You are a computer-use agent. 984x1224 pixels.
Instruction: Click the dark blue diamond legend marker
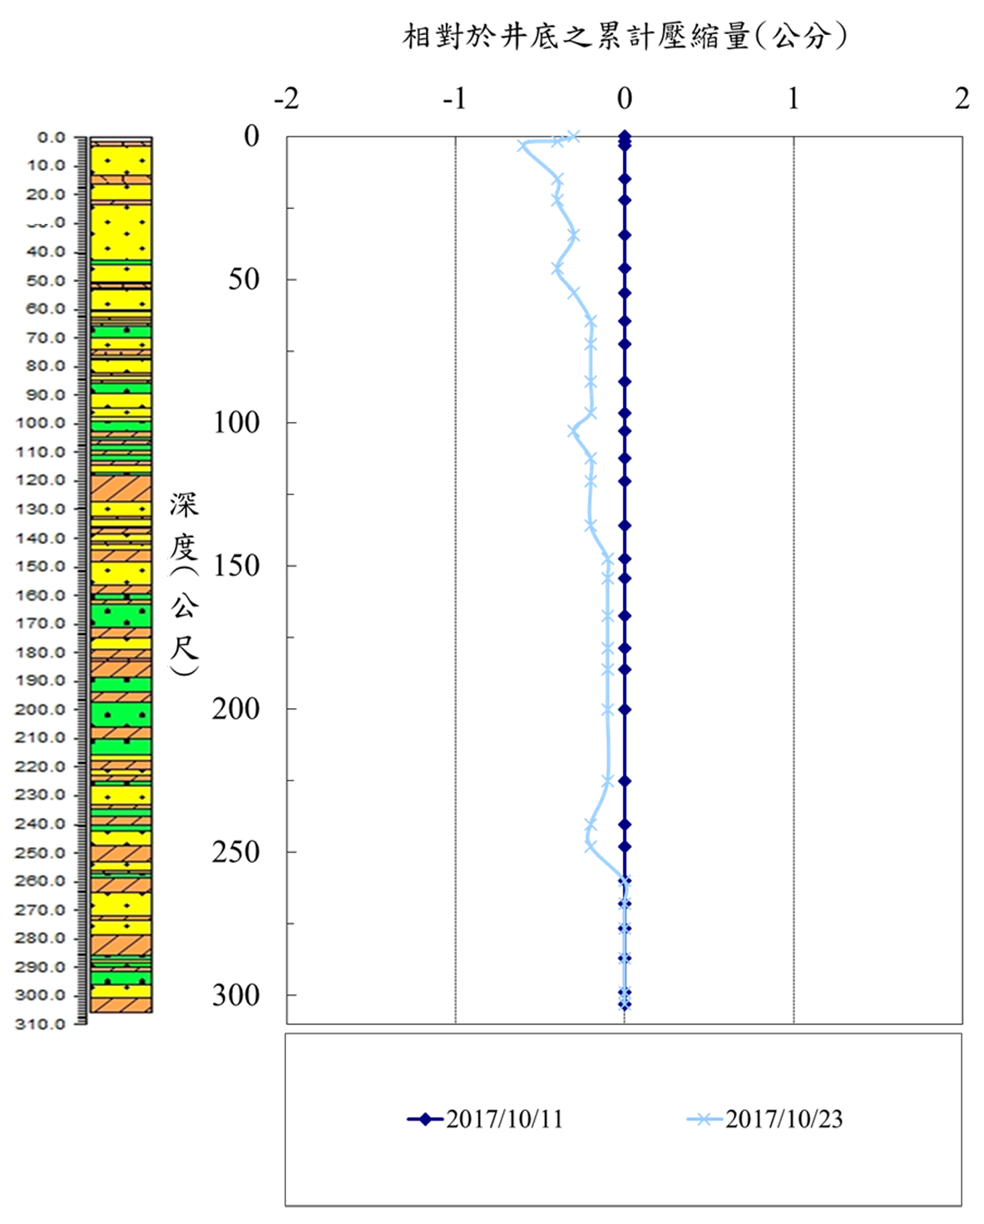tap(425, 1119)
